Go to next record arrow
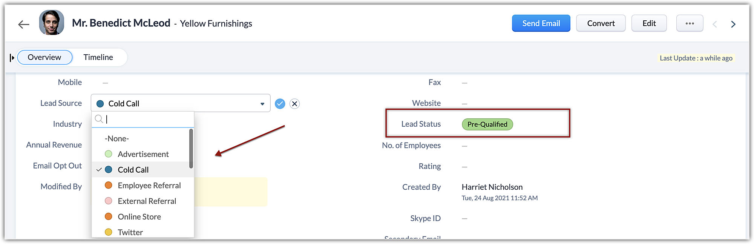This screenshot has width=754, height=244. point(733,25)
